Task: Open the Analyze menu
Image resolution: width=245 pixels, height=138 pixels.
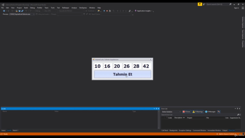Action: pyautogui.click(x=74, y=8)
